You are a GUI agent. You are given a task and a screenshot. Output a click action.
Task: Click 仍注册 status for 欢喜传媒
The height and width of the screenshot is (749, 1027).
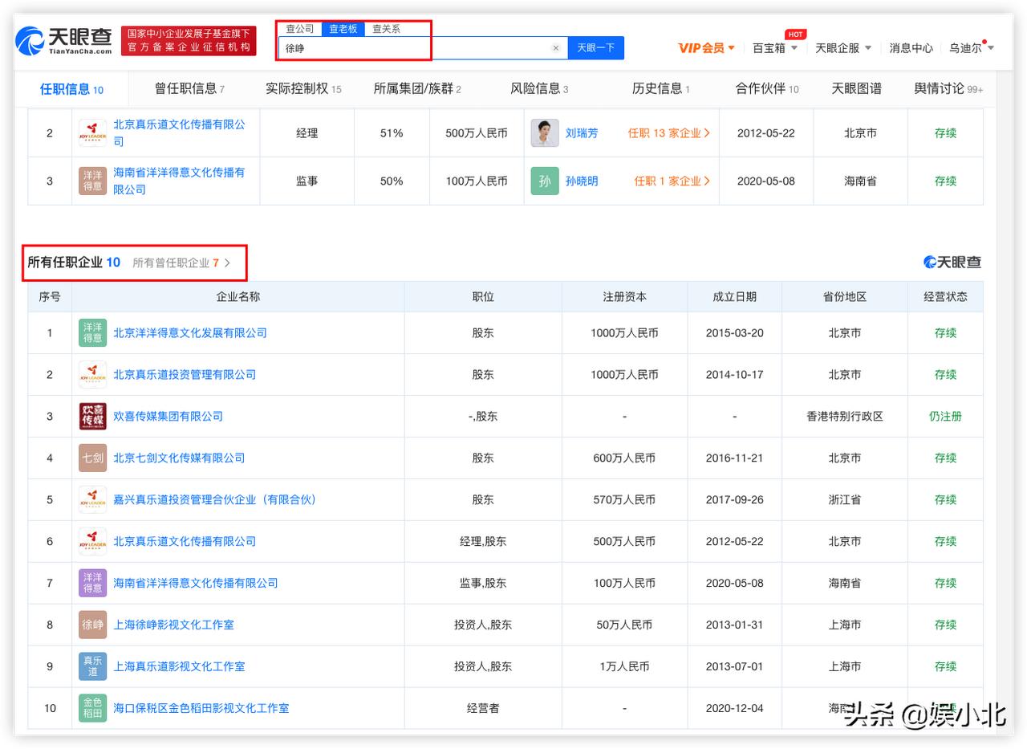[945, 416]
